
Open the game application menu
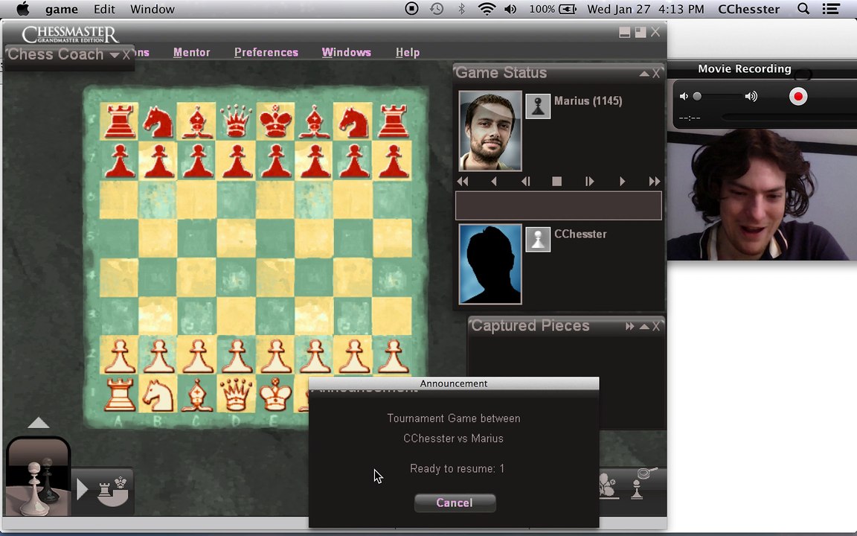[61, 9]
